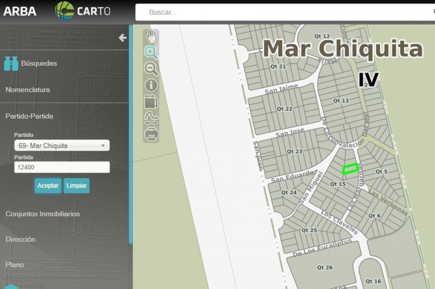
Task: Select the pan hand tool
Action: [x=151, y=37]
